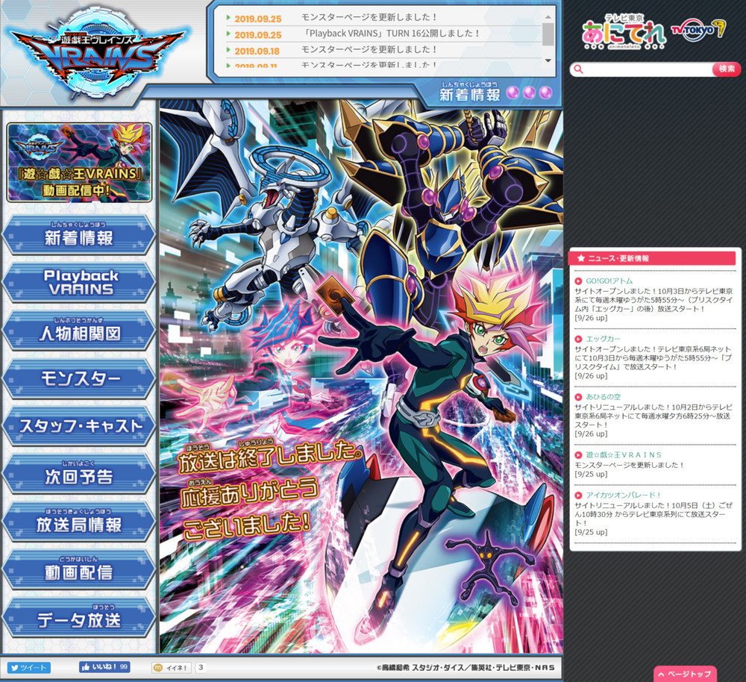Screen dimensions: 746x682
Task: Share page with the Twitter tweet button
Action: pos(29,667)
